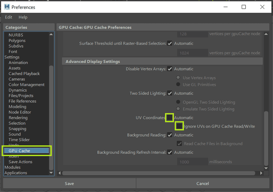This screenshot has height=192, width=273.
Task: Open the Cached Playback preferences
Action: (24, 73)
